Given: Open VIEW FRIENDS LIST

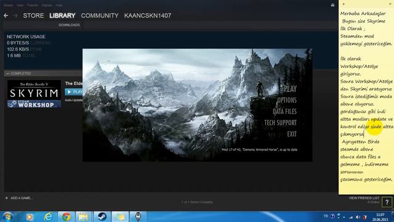Looking at the screenshot, I should (364, 198).
